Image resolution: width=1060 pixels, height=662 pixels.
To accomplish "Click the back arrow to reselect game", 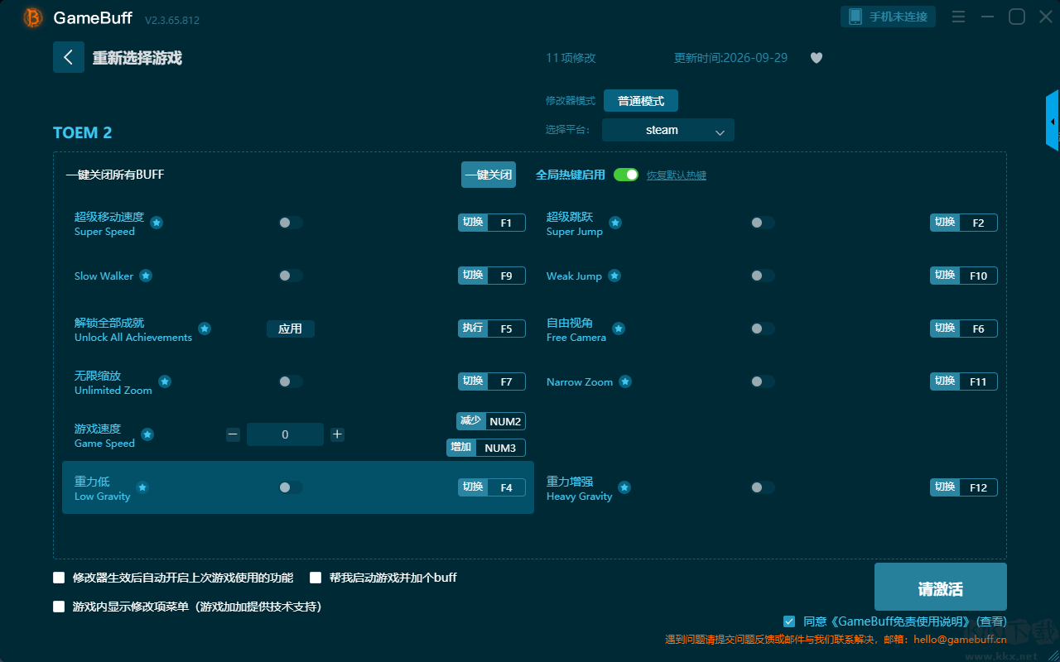I will tap(69, 57).
